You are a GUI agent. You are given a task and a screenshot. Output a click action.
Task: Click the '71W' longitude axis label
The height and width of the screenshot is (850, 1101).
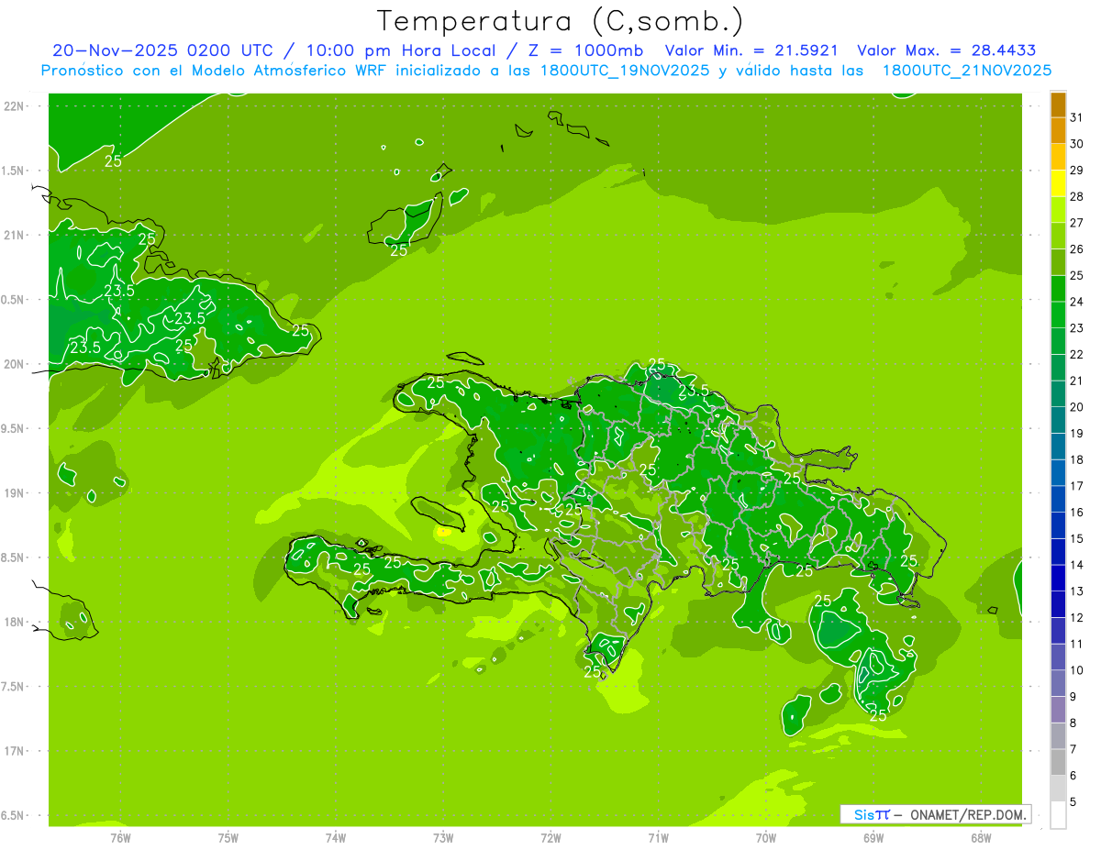[x=659, y=837]
